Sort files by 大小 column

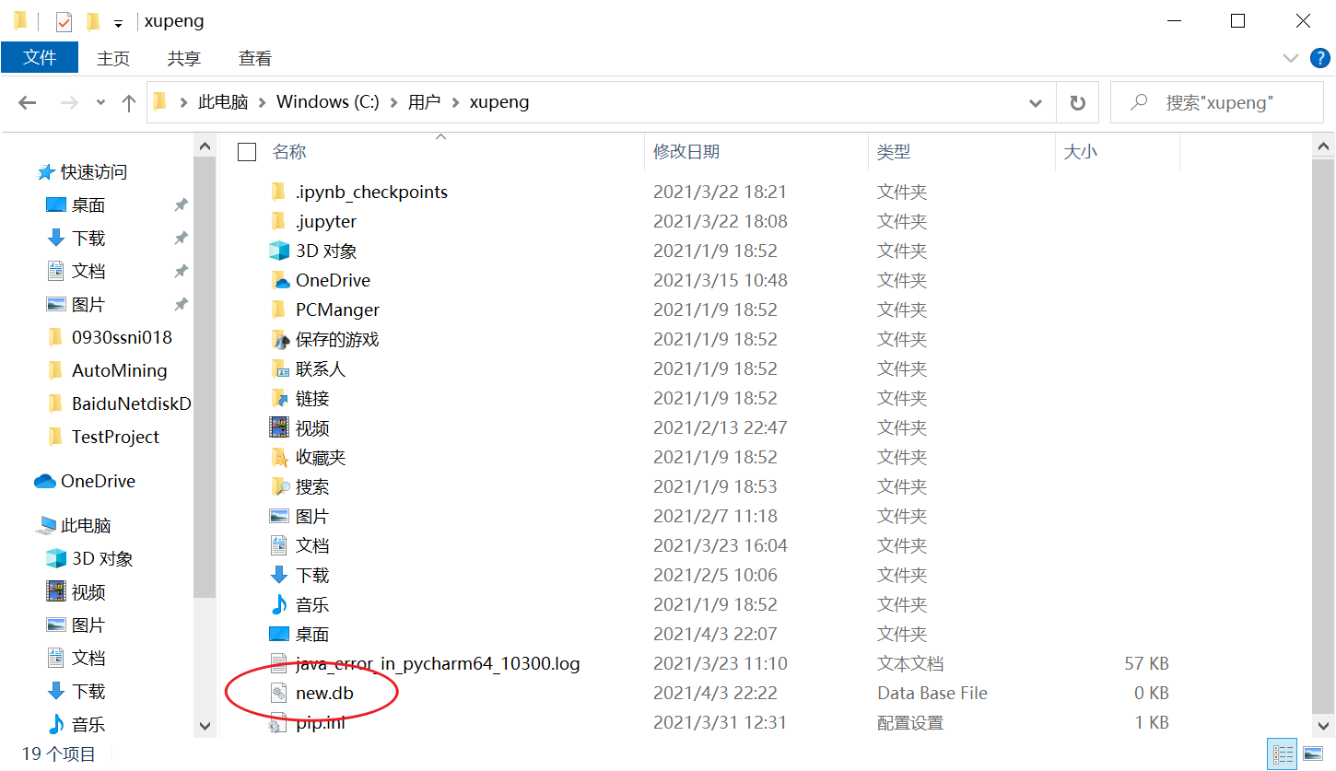tap(1080, 152)
